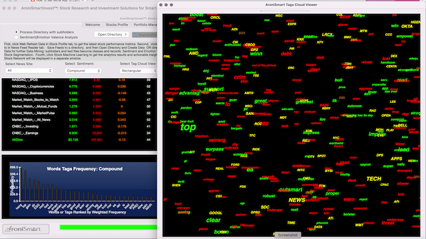
Task: Switch to the Welcome tab
Action: [93, 25]
